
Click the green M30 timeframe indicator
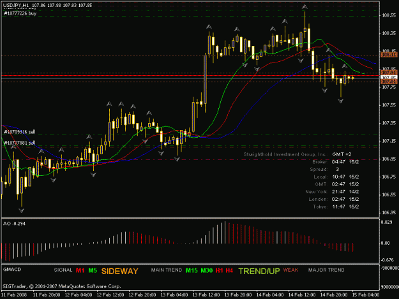[x=207, y=270]
